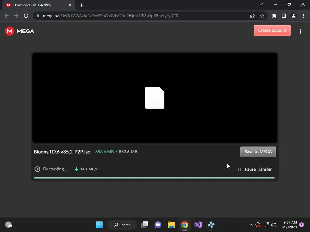
Task: Open the tab search chevron
Action: pyautogui.click(x=261, y=4)
